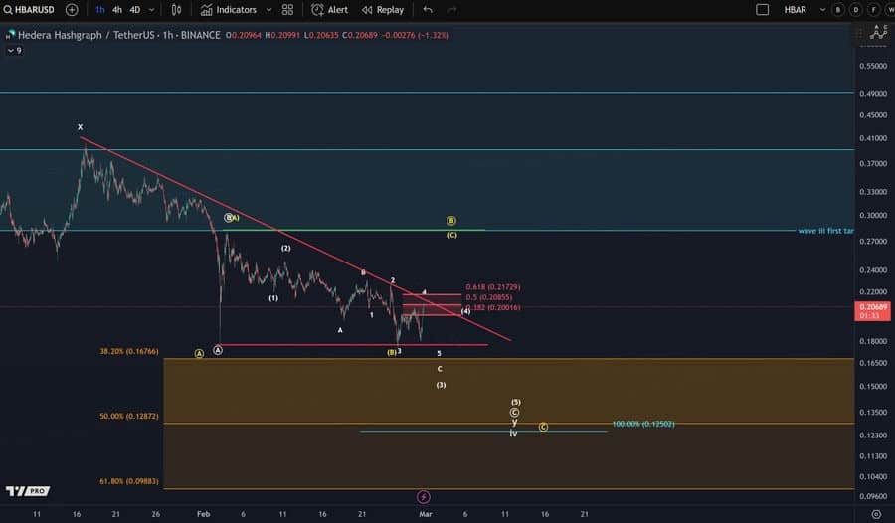Screen dimensions: 895x523
Task: Select the Elliott wave drawing tool icon
Action: click(878, 33)
